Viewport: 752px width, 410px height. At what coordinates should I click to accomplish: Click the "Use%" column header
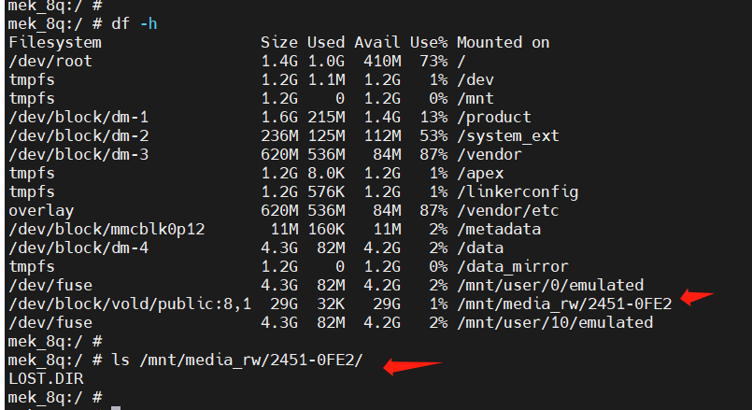pos(428,43)
